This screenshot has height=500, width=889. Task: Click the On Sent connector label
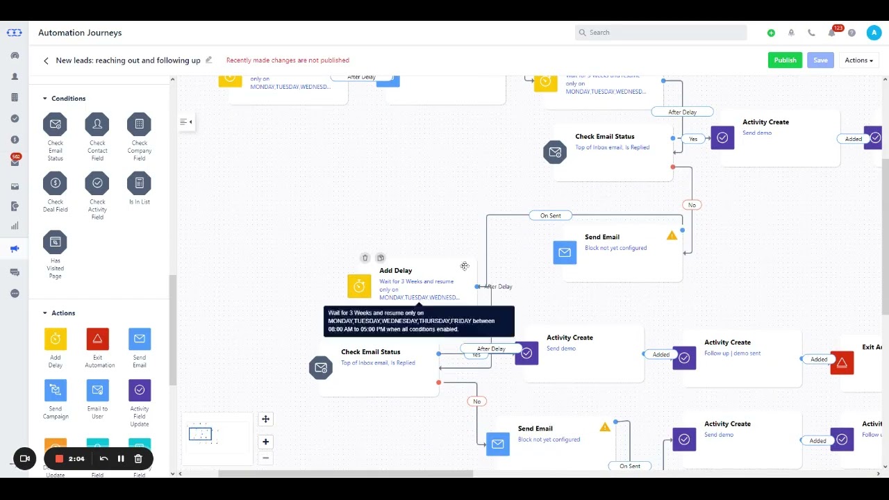pyautogui.click(x=551, y=215)
